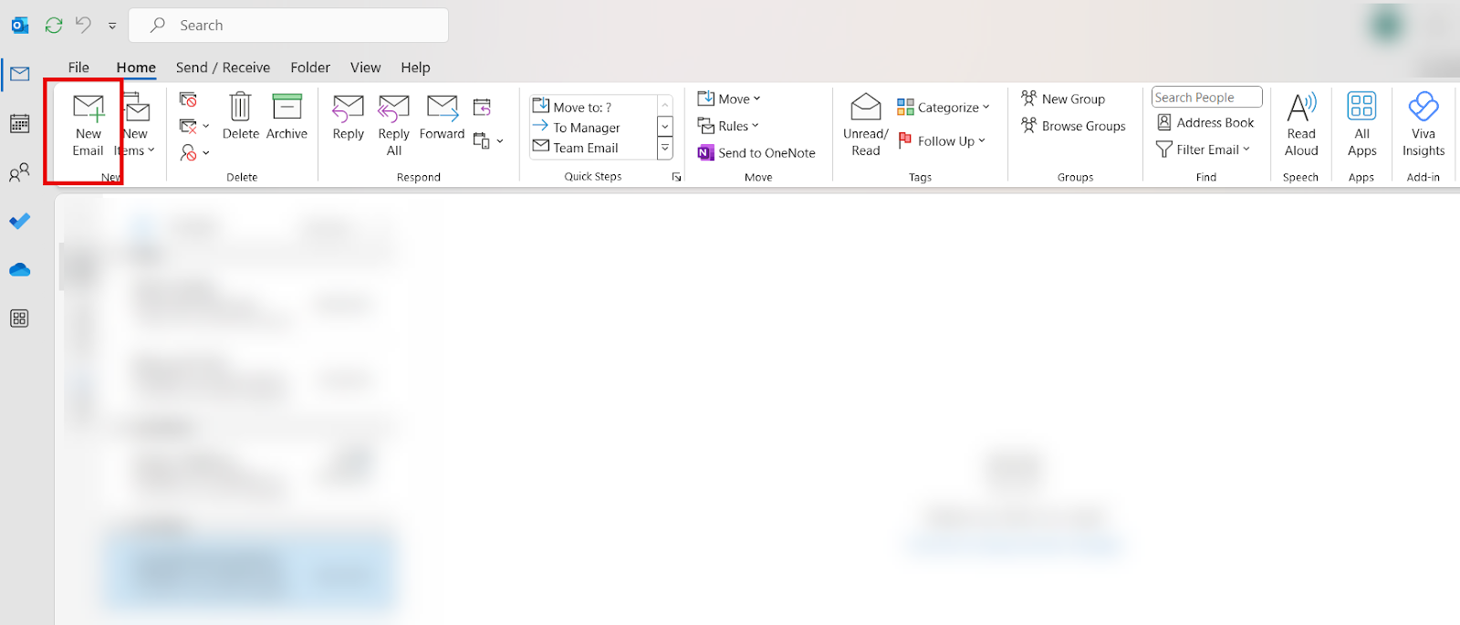
Task: Click the Outlook app logo icon
Action: tap(20, 26)
